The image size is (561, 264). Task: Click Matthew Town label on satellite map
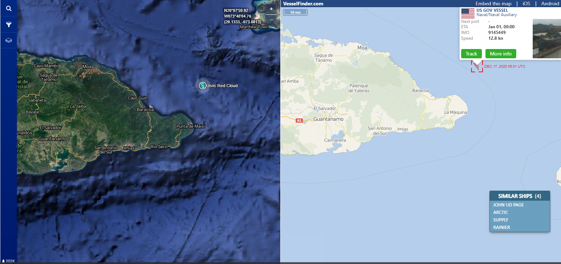[x=254, y=27]
